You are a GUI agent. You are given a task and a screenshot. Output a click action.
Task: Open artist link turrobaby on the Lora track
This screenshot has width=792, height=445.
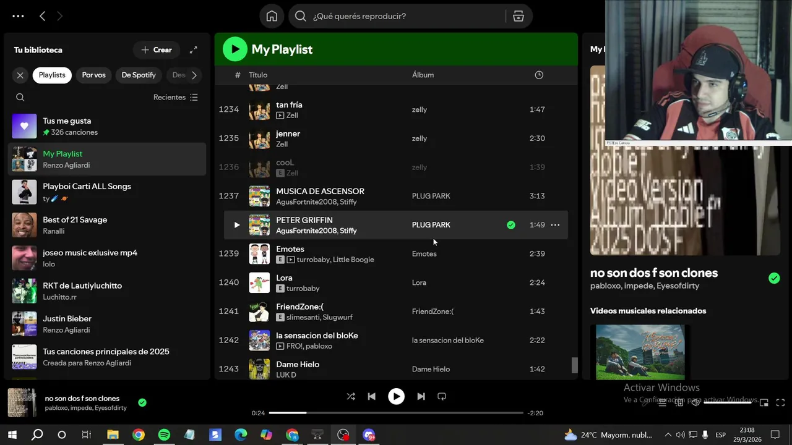pos(303,289)
